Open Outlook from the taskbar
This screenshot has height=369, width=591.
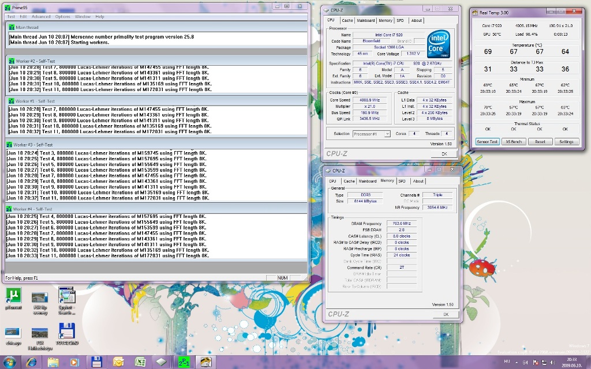pyautogui.click(x=118, y=362)
